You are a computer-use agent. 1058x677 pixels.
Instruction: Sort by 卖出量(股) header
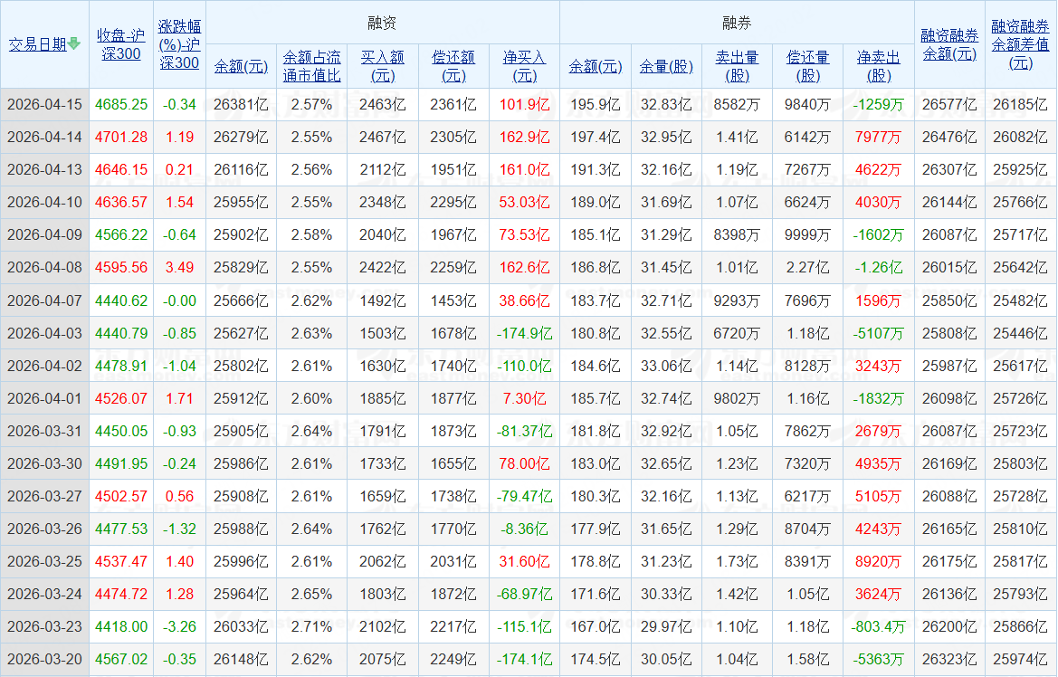[737, 66]
